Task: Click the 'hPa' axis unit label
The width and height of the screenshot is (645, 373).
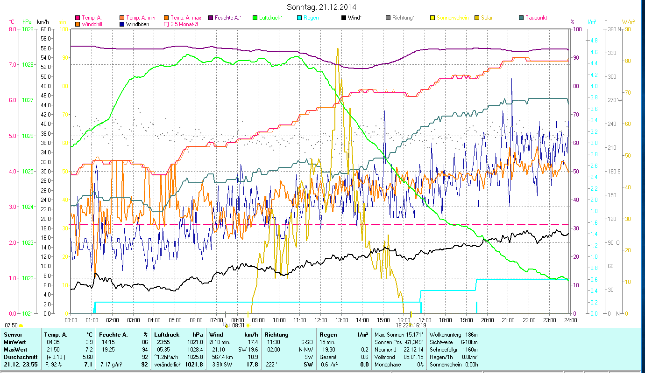Action: point(26,22)
